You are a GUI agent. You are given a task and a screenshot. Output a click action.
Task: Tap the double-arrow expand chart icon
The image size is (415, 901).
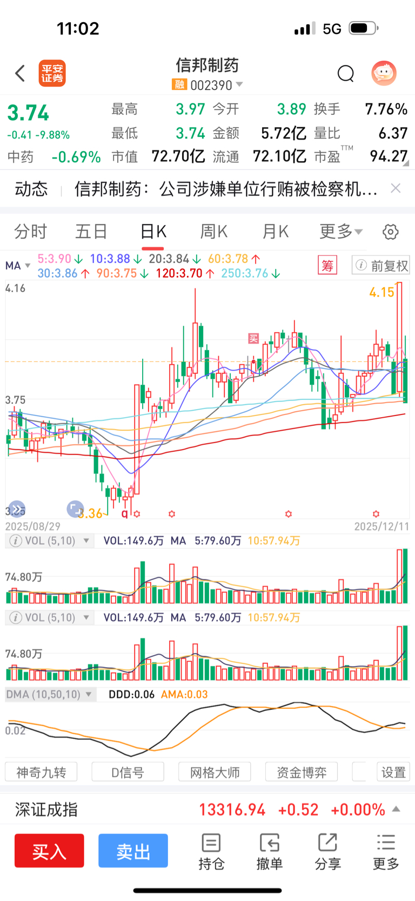(17, 509)
